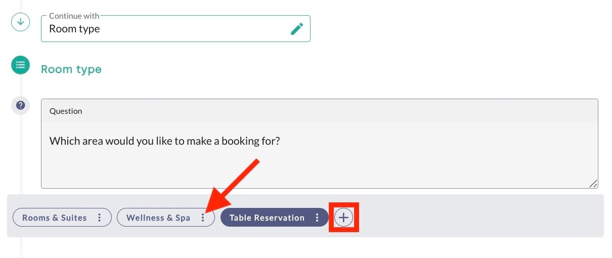Click the green list icon beside Room type
Image resolution: width=612 pixels, height=258 pixels.
click(x=21, y=65)
